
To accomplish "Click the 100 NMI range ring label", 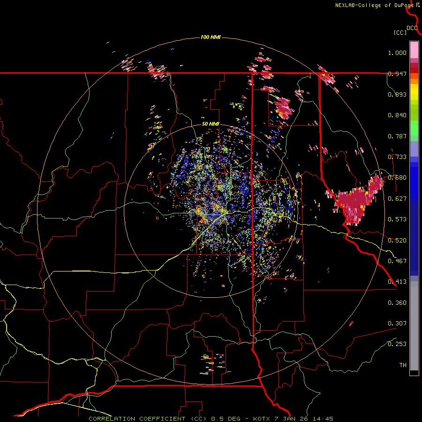I will click(x=211, y=37).
